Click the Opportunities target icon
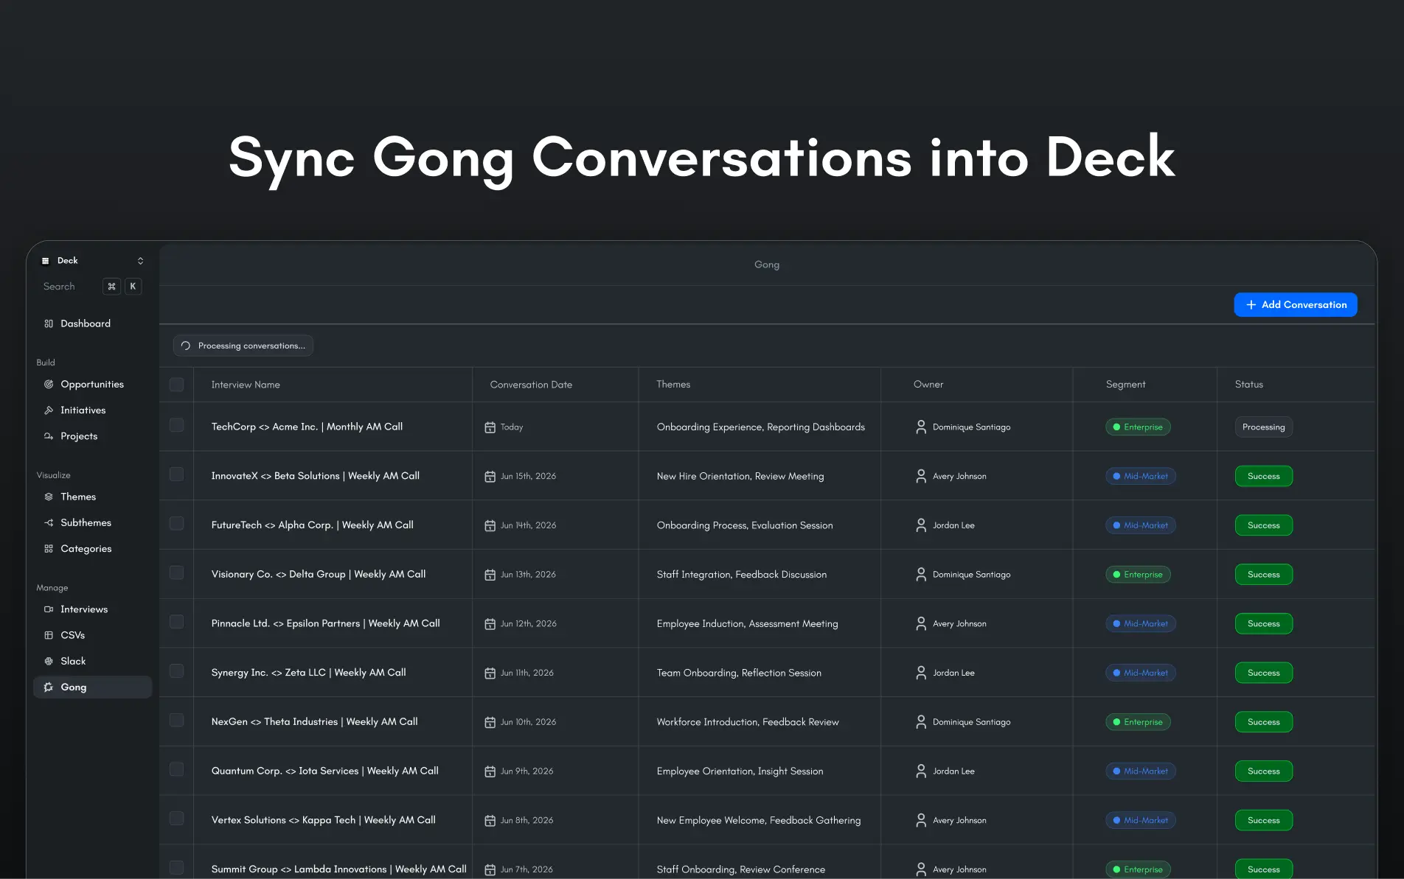This screenshot has width=1404, height=879. click(x=49, y=384)
